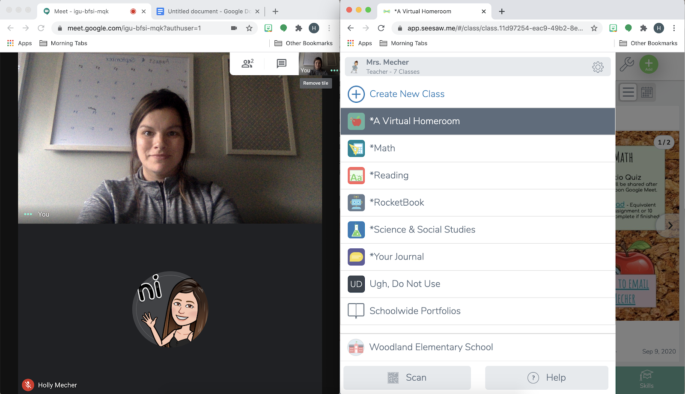Reload the Seesaw page
The height and width of the screenshot is (394, 685).
(x=381, y=28)
